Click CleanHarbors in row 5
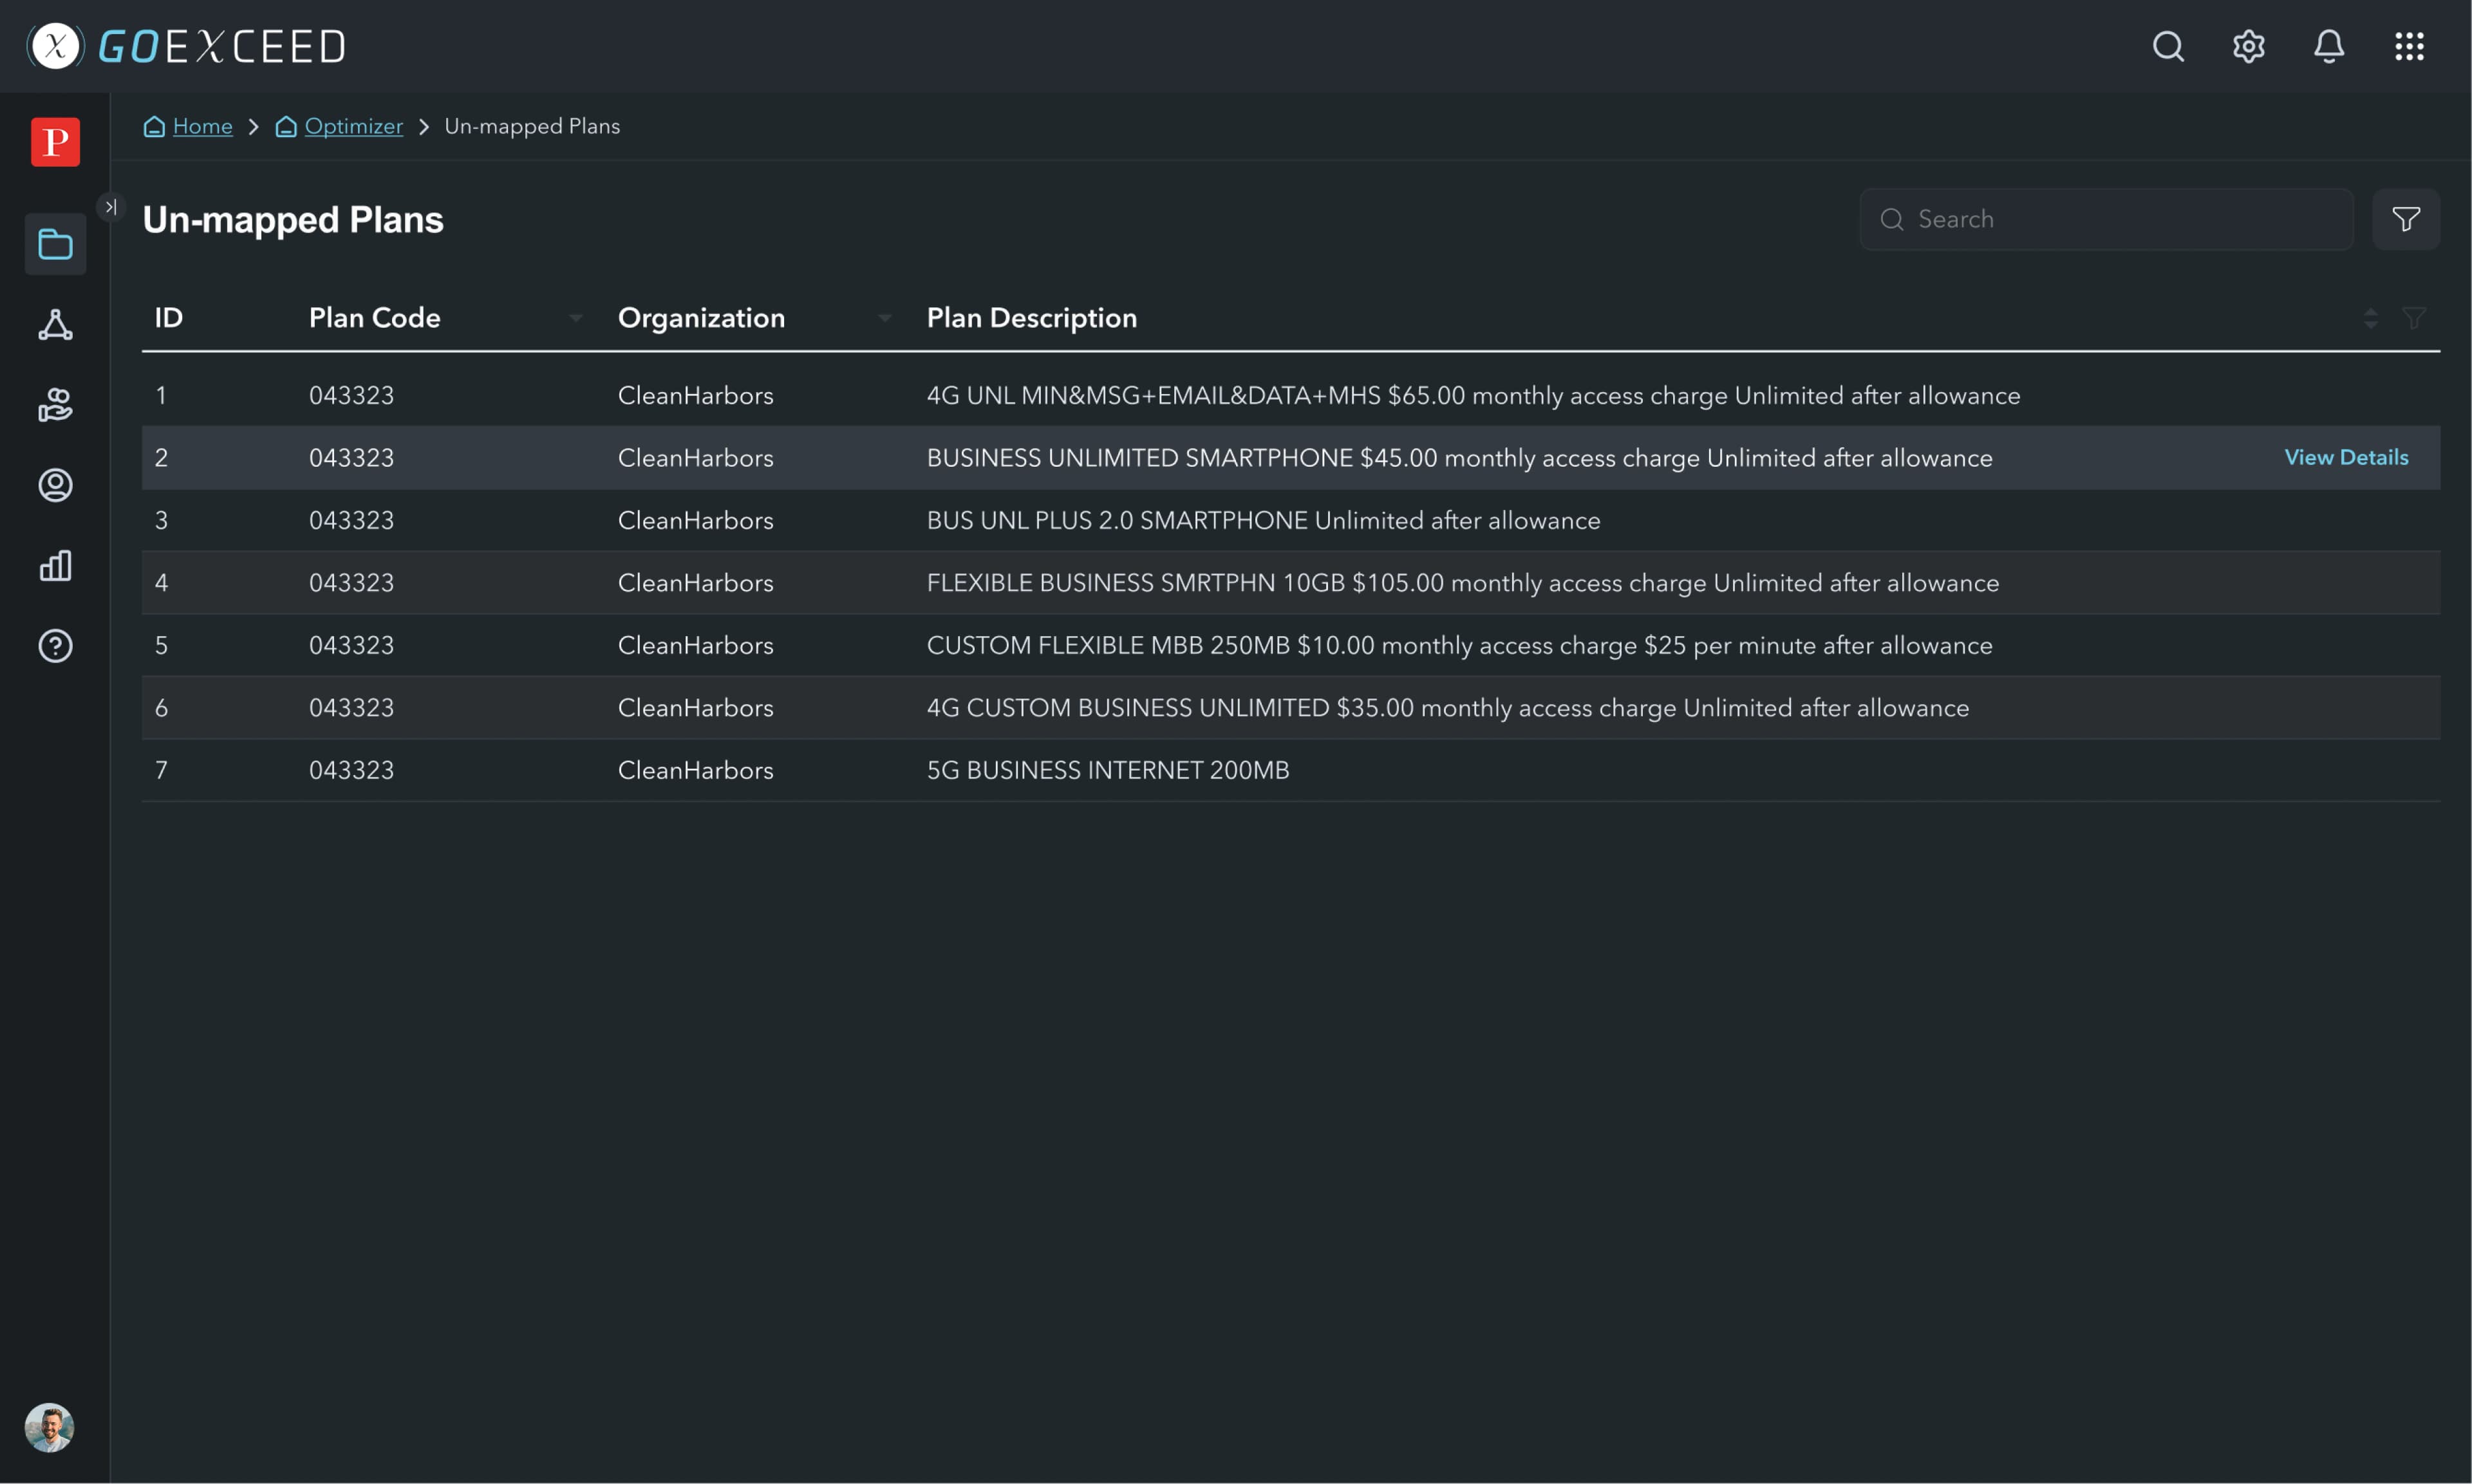Image resolution: width=2472 pixels, height=1484 pixels. tap(696, 645)
